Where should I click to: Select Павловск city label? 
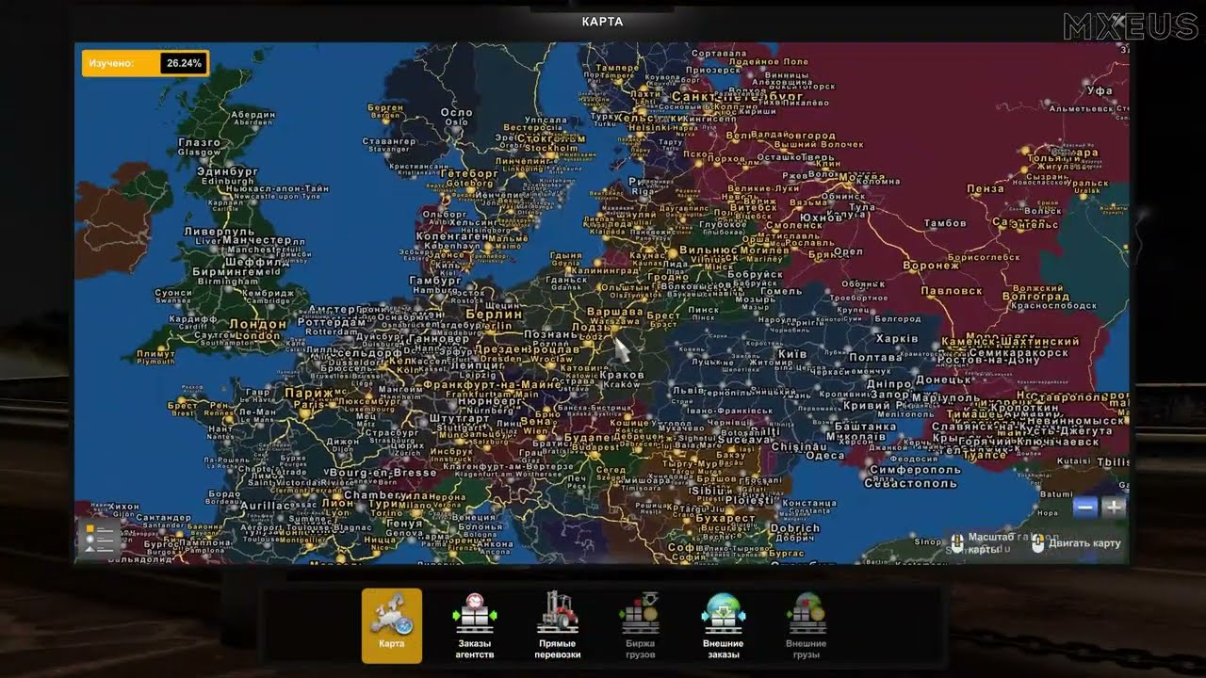click(950, 292)
